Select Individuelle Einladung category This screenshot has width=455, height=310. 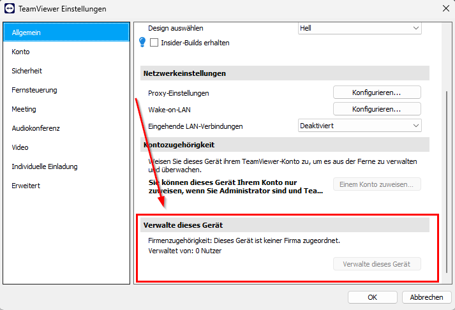(66, 166)
